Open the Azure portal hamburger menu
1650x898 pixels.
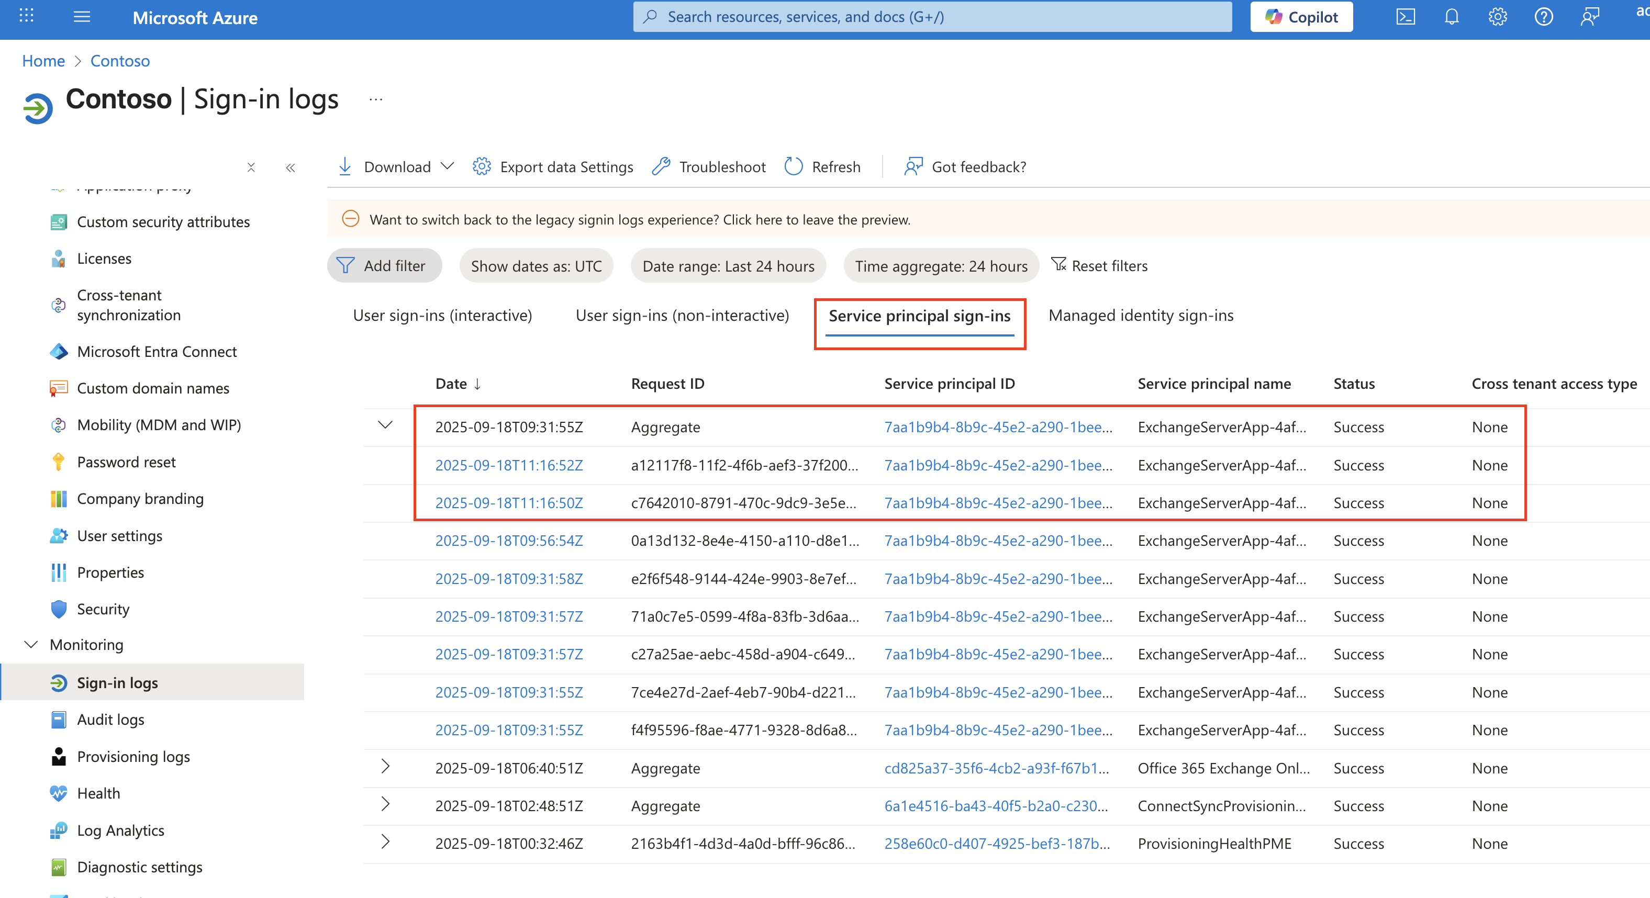82,17
